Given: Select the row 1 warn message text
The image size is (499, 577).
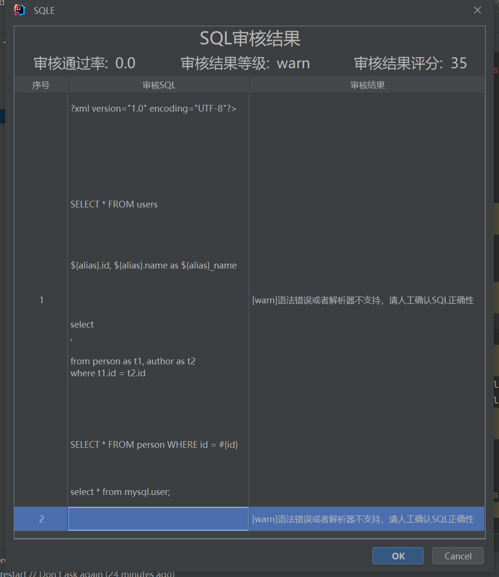Looking at the screenshot, I should 363,300.
